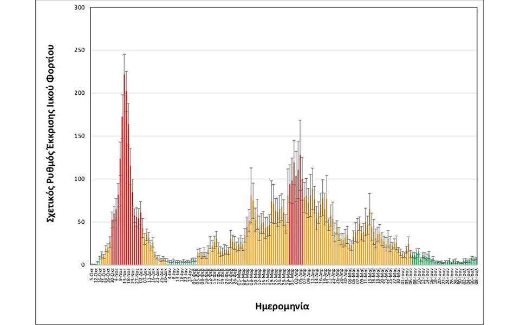
Task: Select the 100 y-axis tick label
Action: click(x=79, y=179)
